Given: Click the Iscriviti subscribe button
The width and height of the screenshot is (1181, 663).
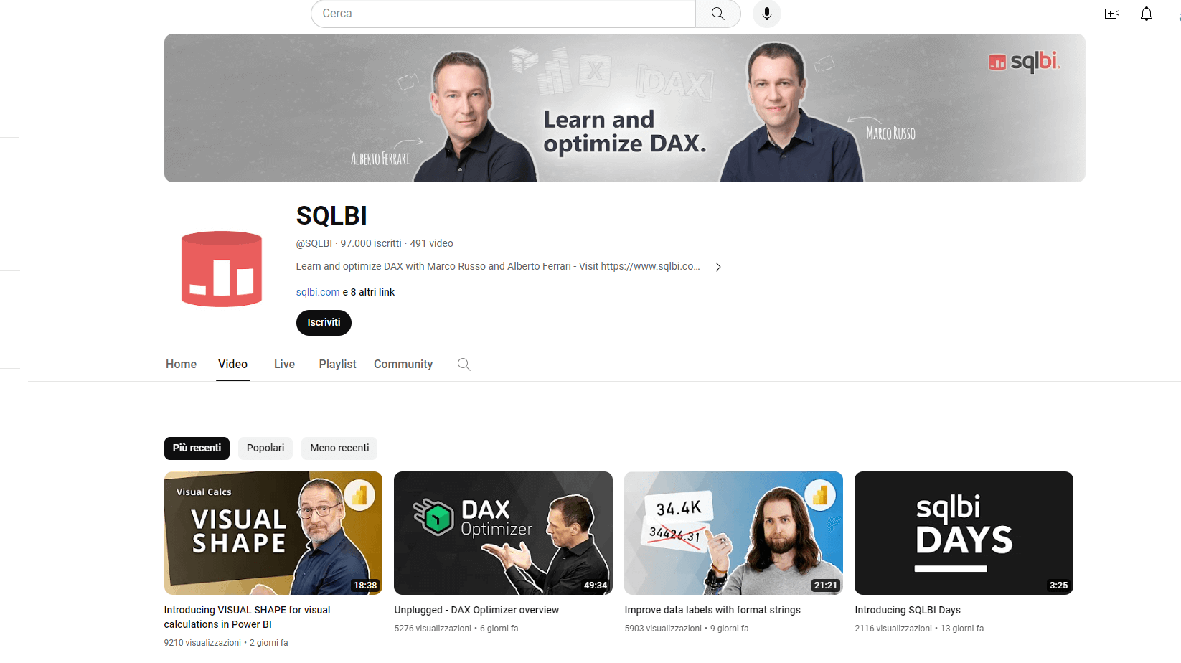Looking at the screenshot, I should (324, 323).
